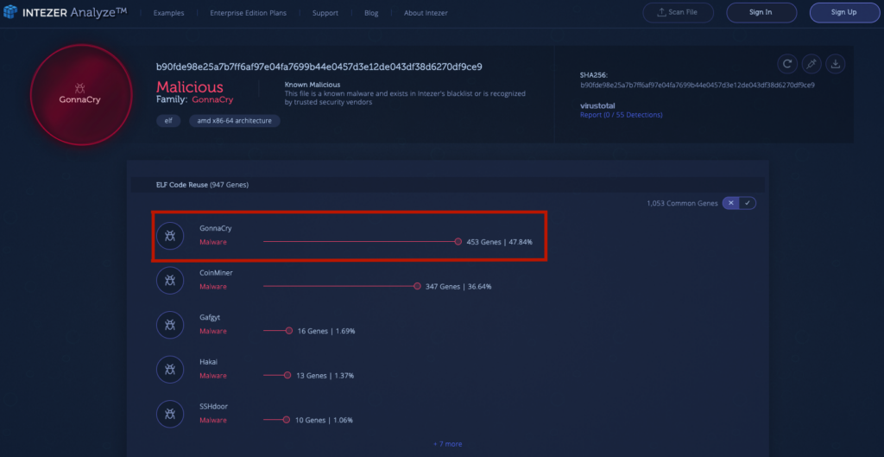Click the Hakai gene bar endpoint
Screen dimensions: 884x457
coord(287,375)
